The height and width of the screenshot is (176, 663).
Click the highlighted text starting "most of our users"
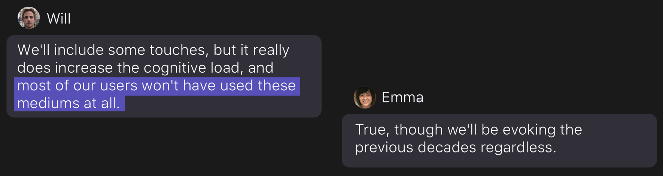(156, 86)
